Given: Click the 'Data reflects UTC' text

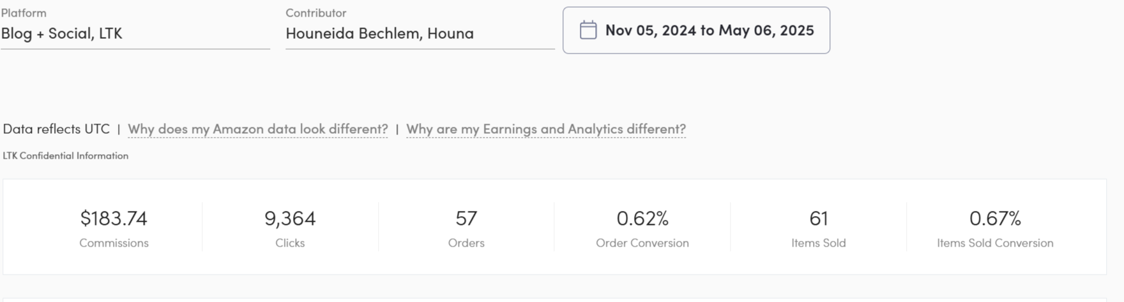Looking at the screenshot, I should click(x=56, y=129).
